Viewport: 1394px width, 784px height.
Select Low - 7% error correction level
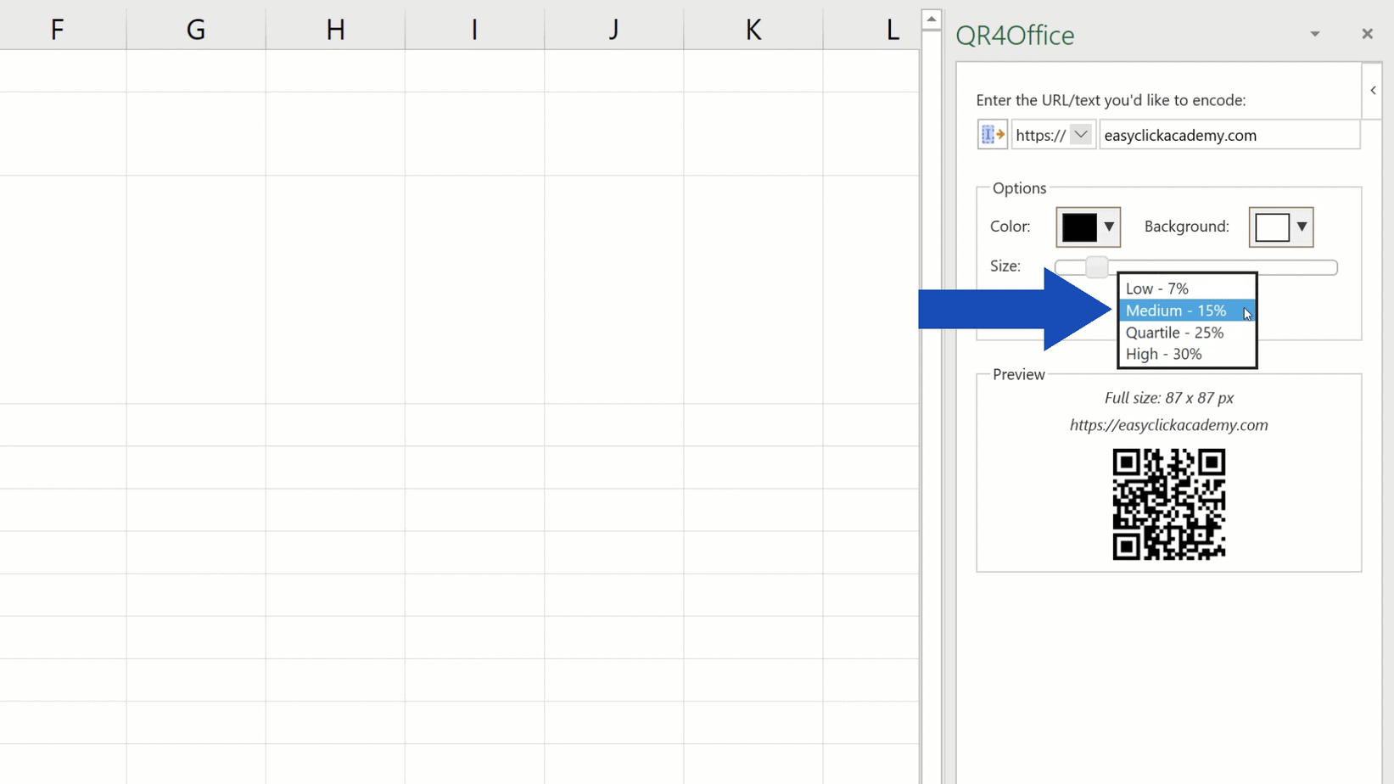point(1156,288)
